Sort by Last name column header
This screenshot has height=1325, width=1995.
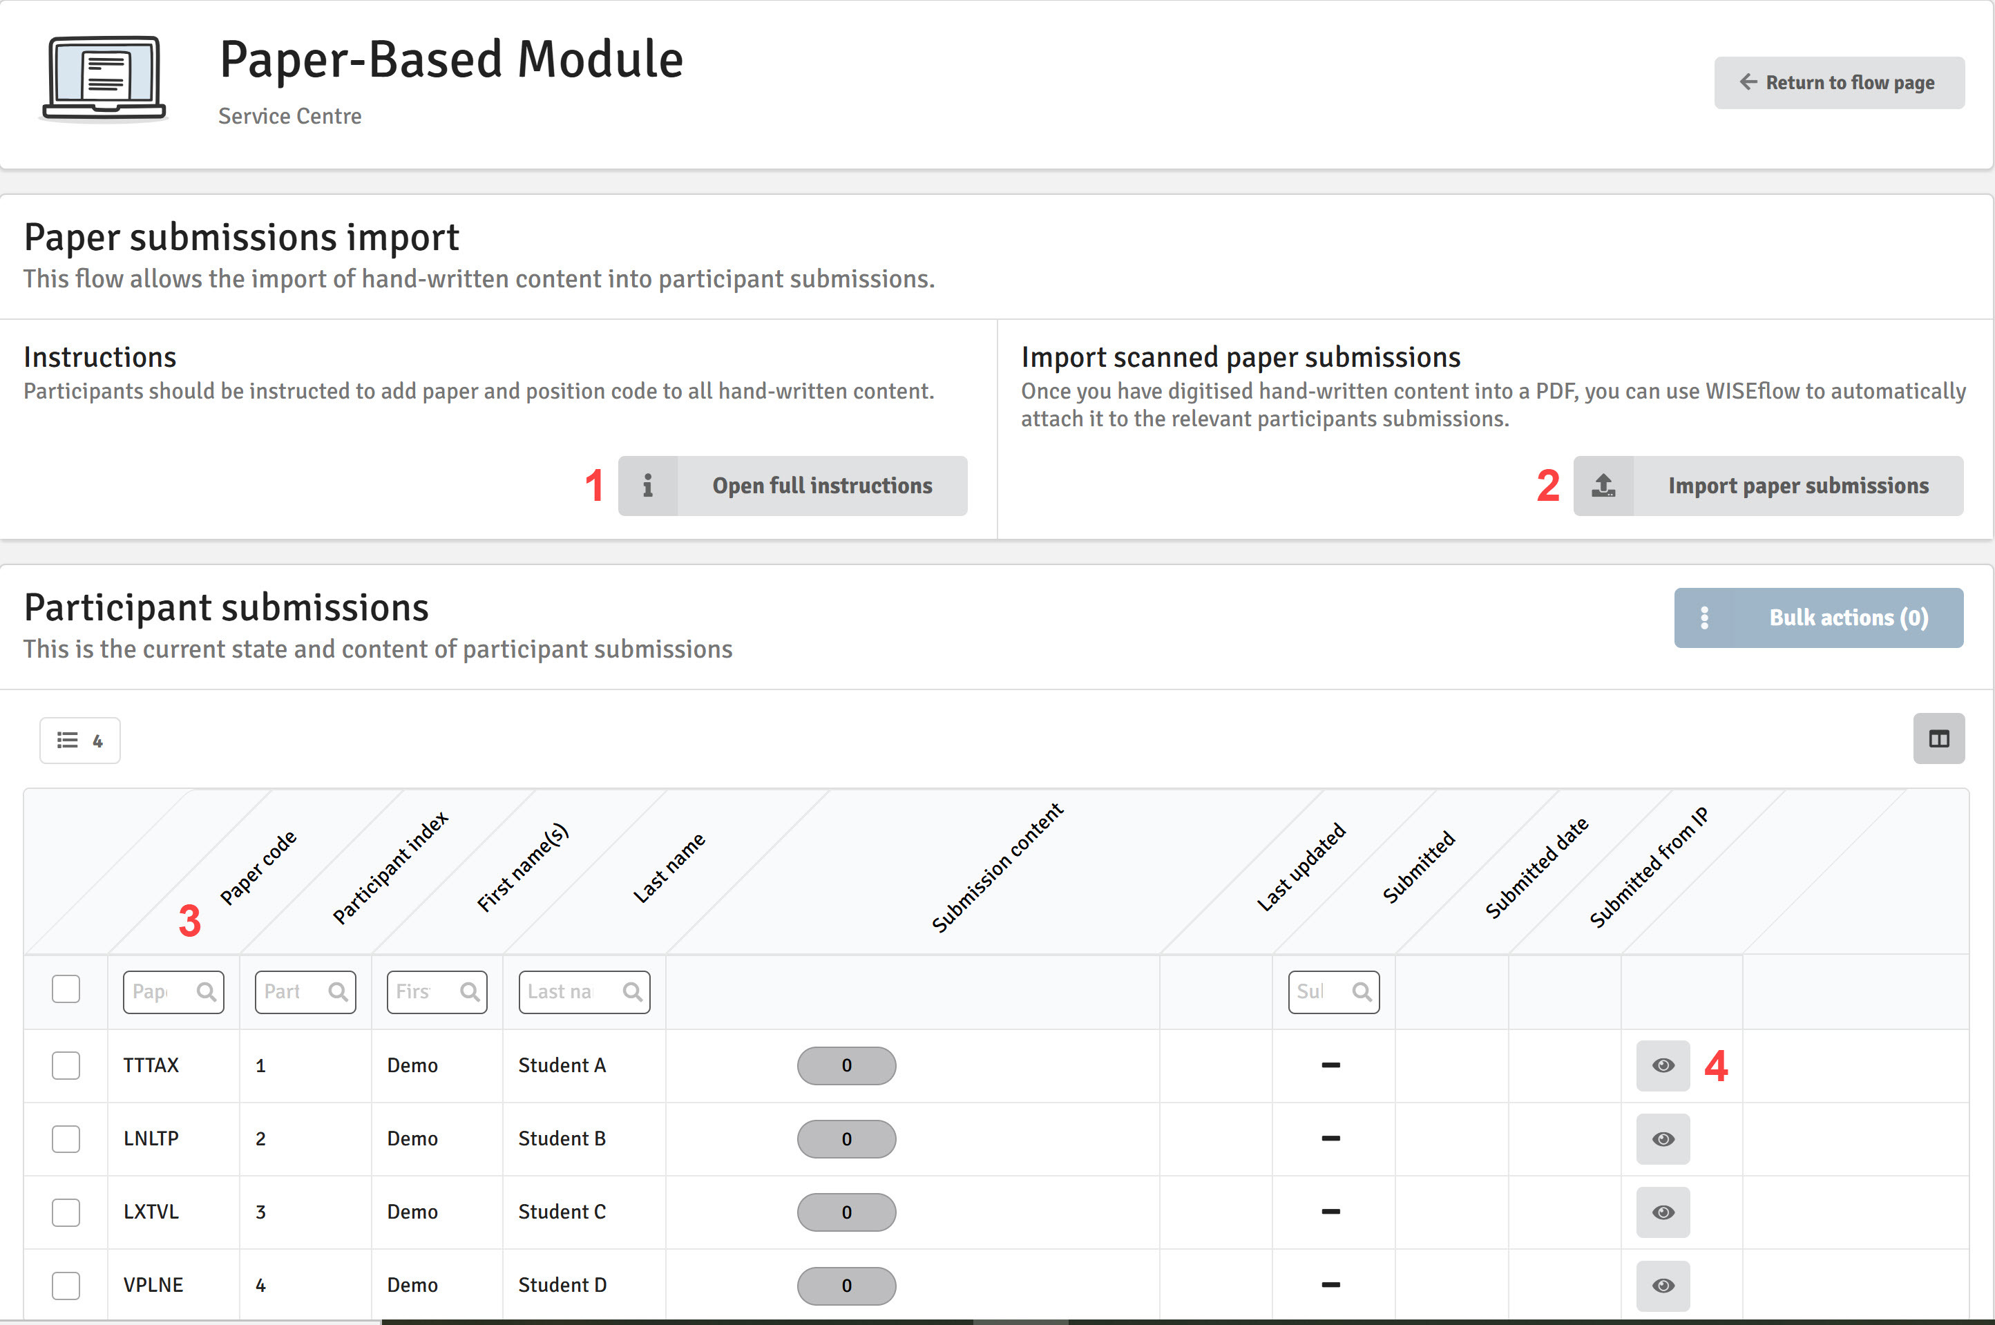click(669, 868)
